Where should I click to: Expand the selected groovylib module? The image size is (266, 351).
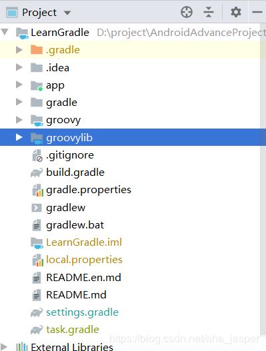pos(19,137)
